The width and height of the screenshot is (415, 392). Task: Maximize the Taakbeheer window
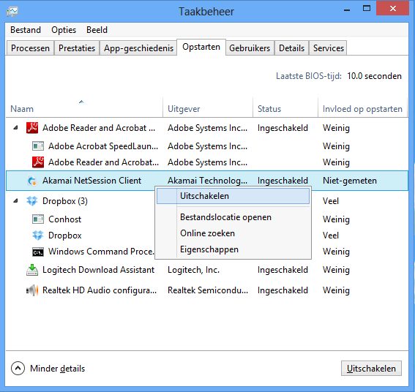(367, 9)
